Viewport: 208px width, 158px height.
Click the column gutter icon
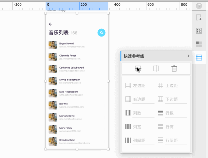(x=128, y=140)
